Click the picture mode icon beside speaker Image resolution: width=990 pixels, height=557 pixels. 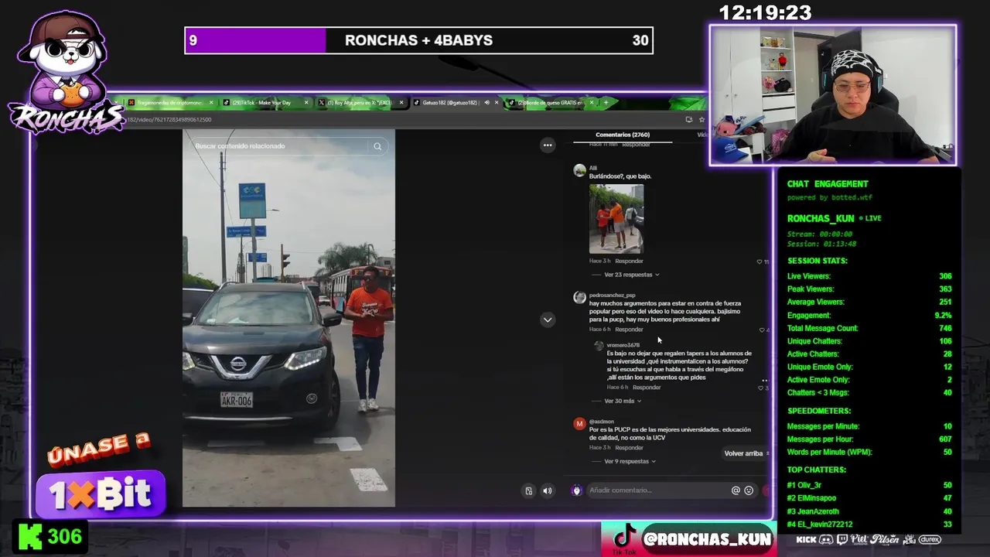click(529, 490)
